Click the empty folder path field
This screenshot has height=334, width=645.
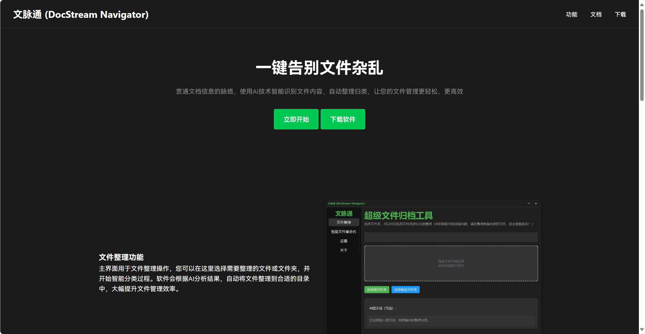tap(451, 237)
